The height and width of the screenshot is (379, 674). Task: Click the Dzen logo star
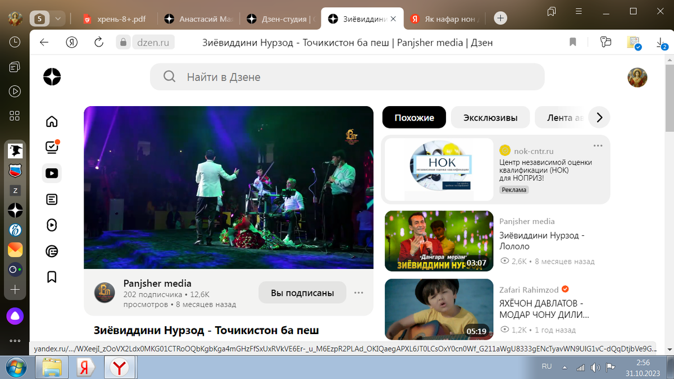pyautogui.click(x=52, y=77)
